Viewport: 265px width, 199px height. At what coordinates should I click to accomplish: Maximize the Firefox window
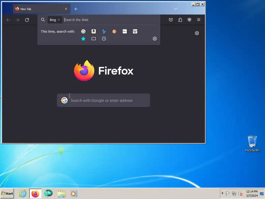[x=197, y=4]
